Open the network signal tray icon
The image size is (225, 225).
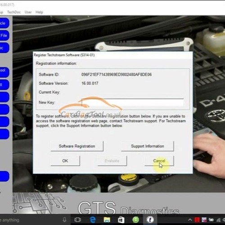point(218,220)
